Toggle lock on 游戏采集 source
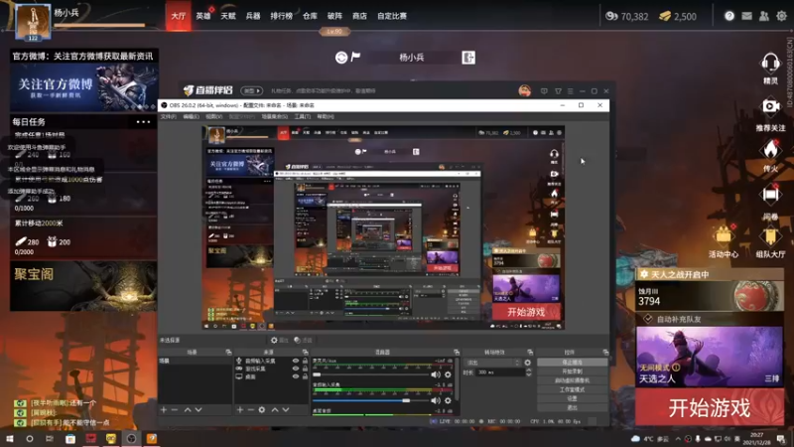 305,369
